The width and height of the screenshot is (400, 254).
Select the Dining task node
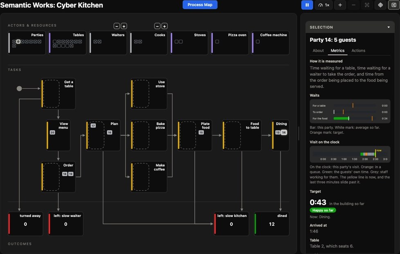coord(280,135)
